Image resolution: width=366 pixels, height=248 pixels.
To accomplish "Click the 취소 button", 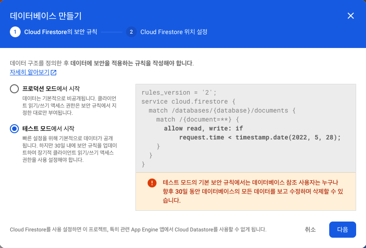I will click(310, 230).
